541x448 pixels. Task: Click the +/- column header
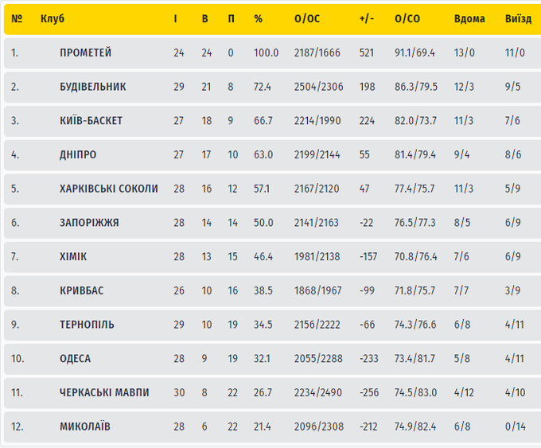pos(367,19)
